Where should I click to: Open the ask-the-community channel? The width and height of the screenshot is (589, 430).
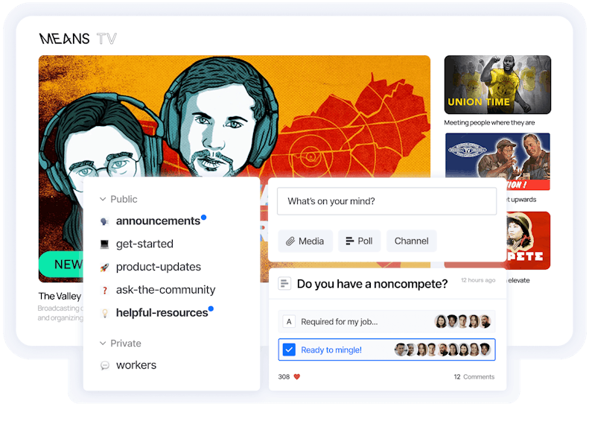[x=165, y=290]
